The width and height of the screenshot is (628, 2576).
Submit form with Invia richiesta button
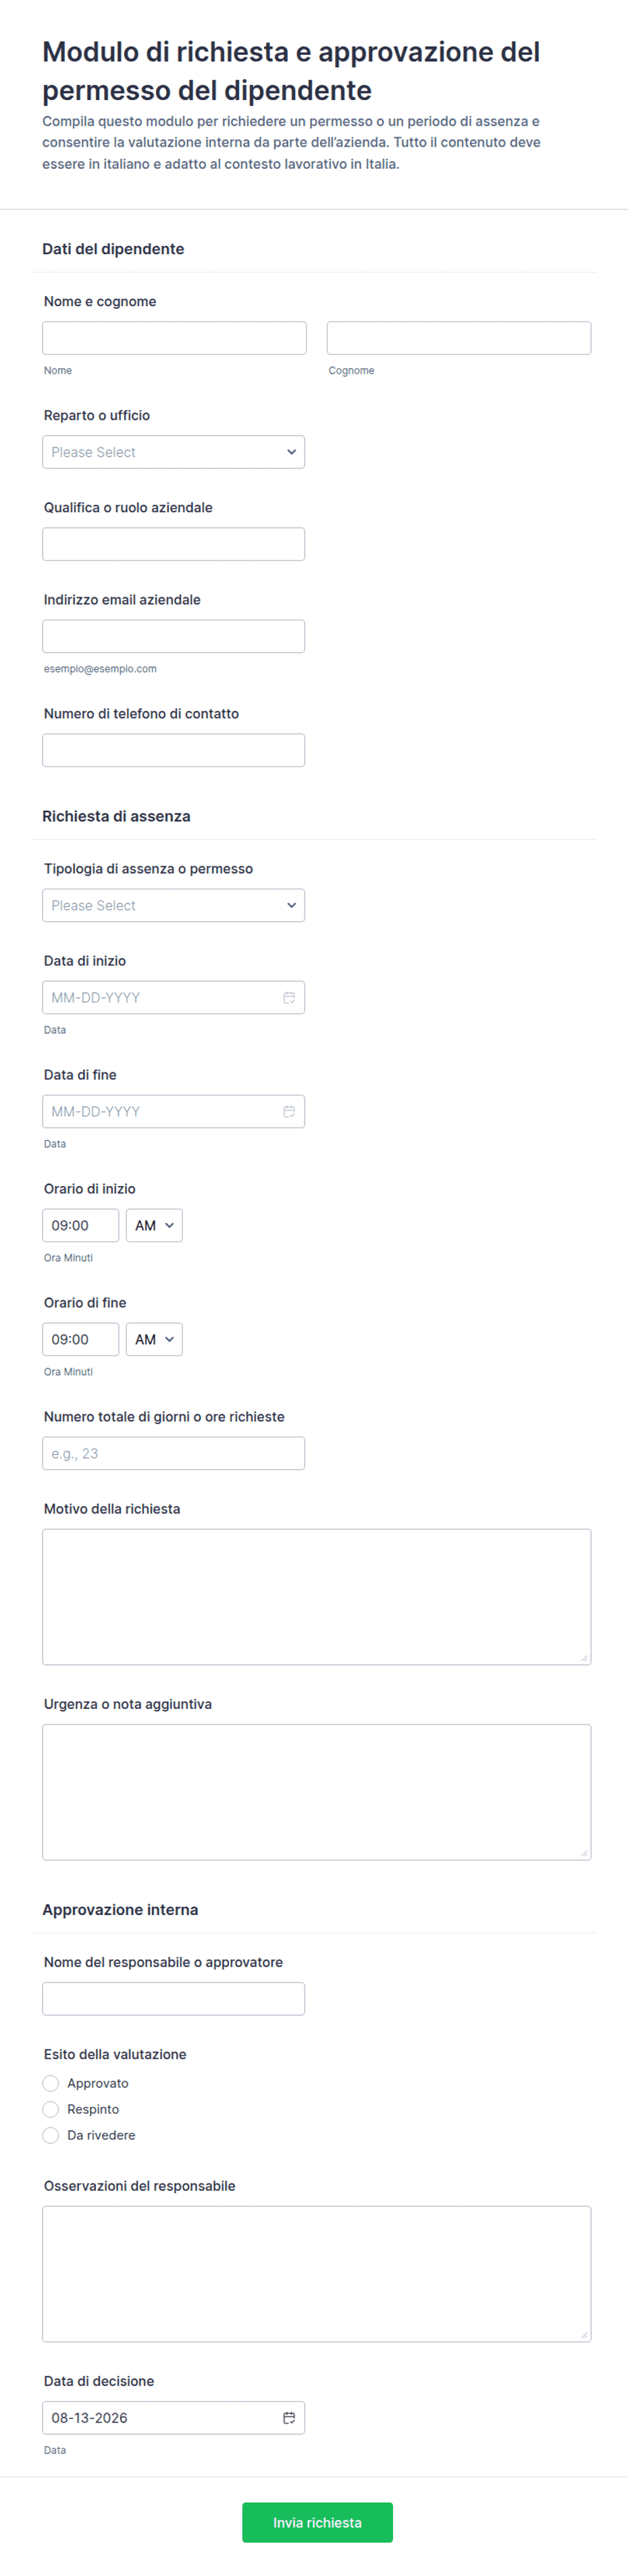click(317, 2522)
